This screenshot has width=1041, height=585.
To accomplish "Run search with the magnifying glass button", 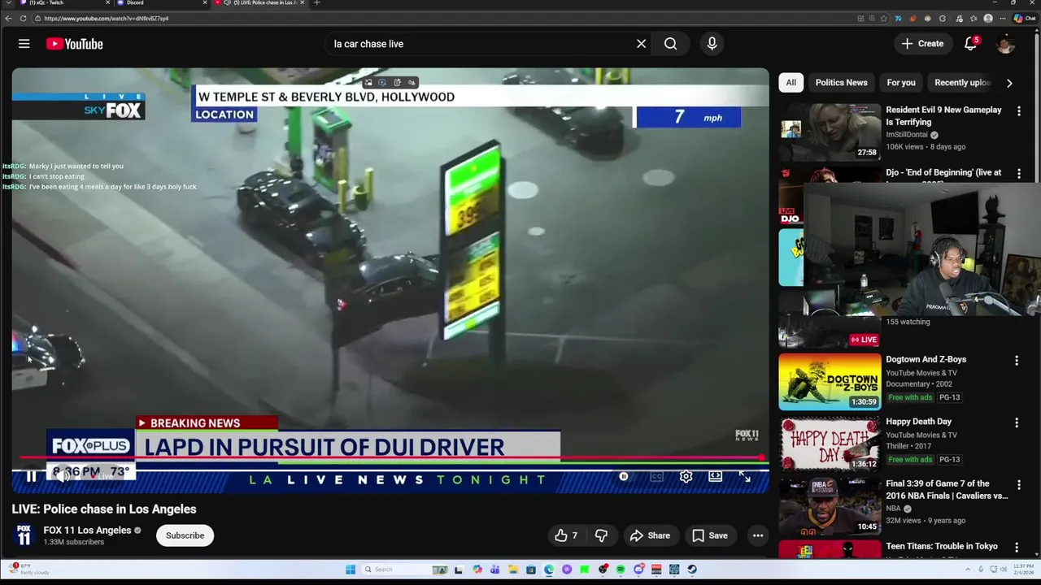I will point(670,44).
